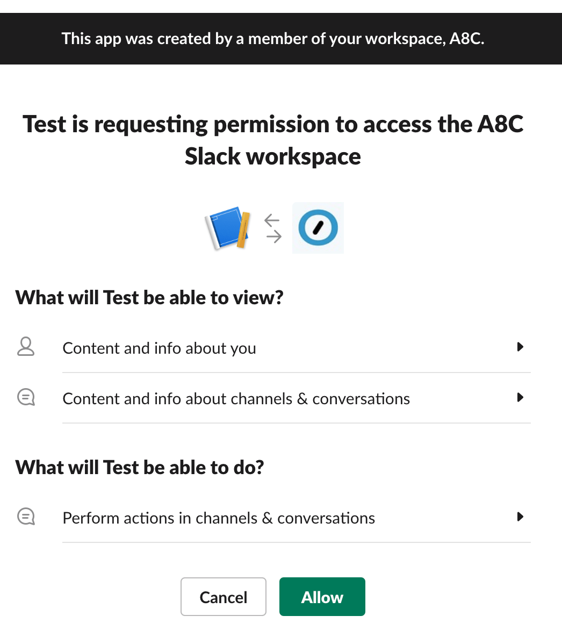The height and width of the screenshot is (630, 562).
Task: Click the bidirectional arrows between the app icons
Action: click(x=272, y=228)
